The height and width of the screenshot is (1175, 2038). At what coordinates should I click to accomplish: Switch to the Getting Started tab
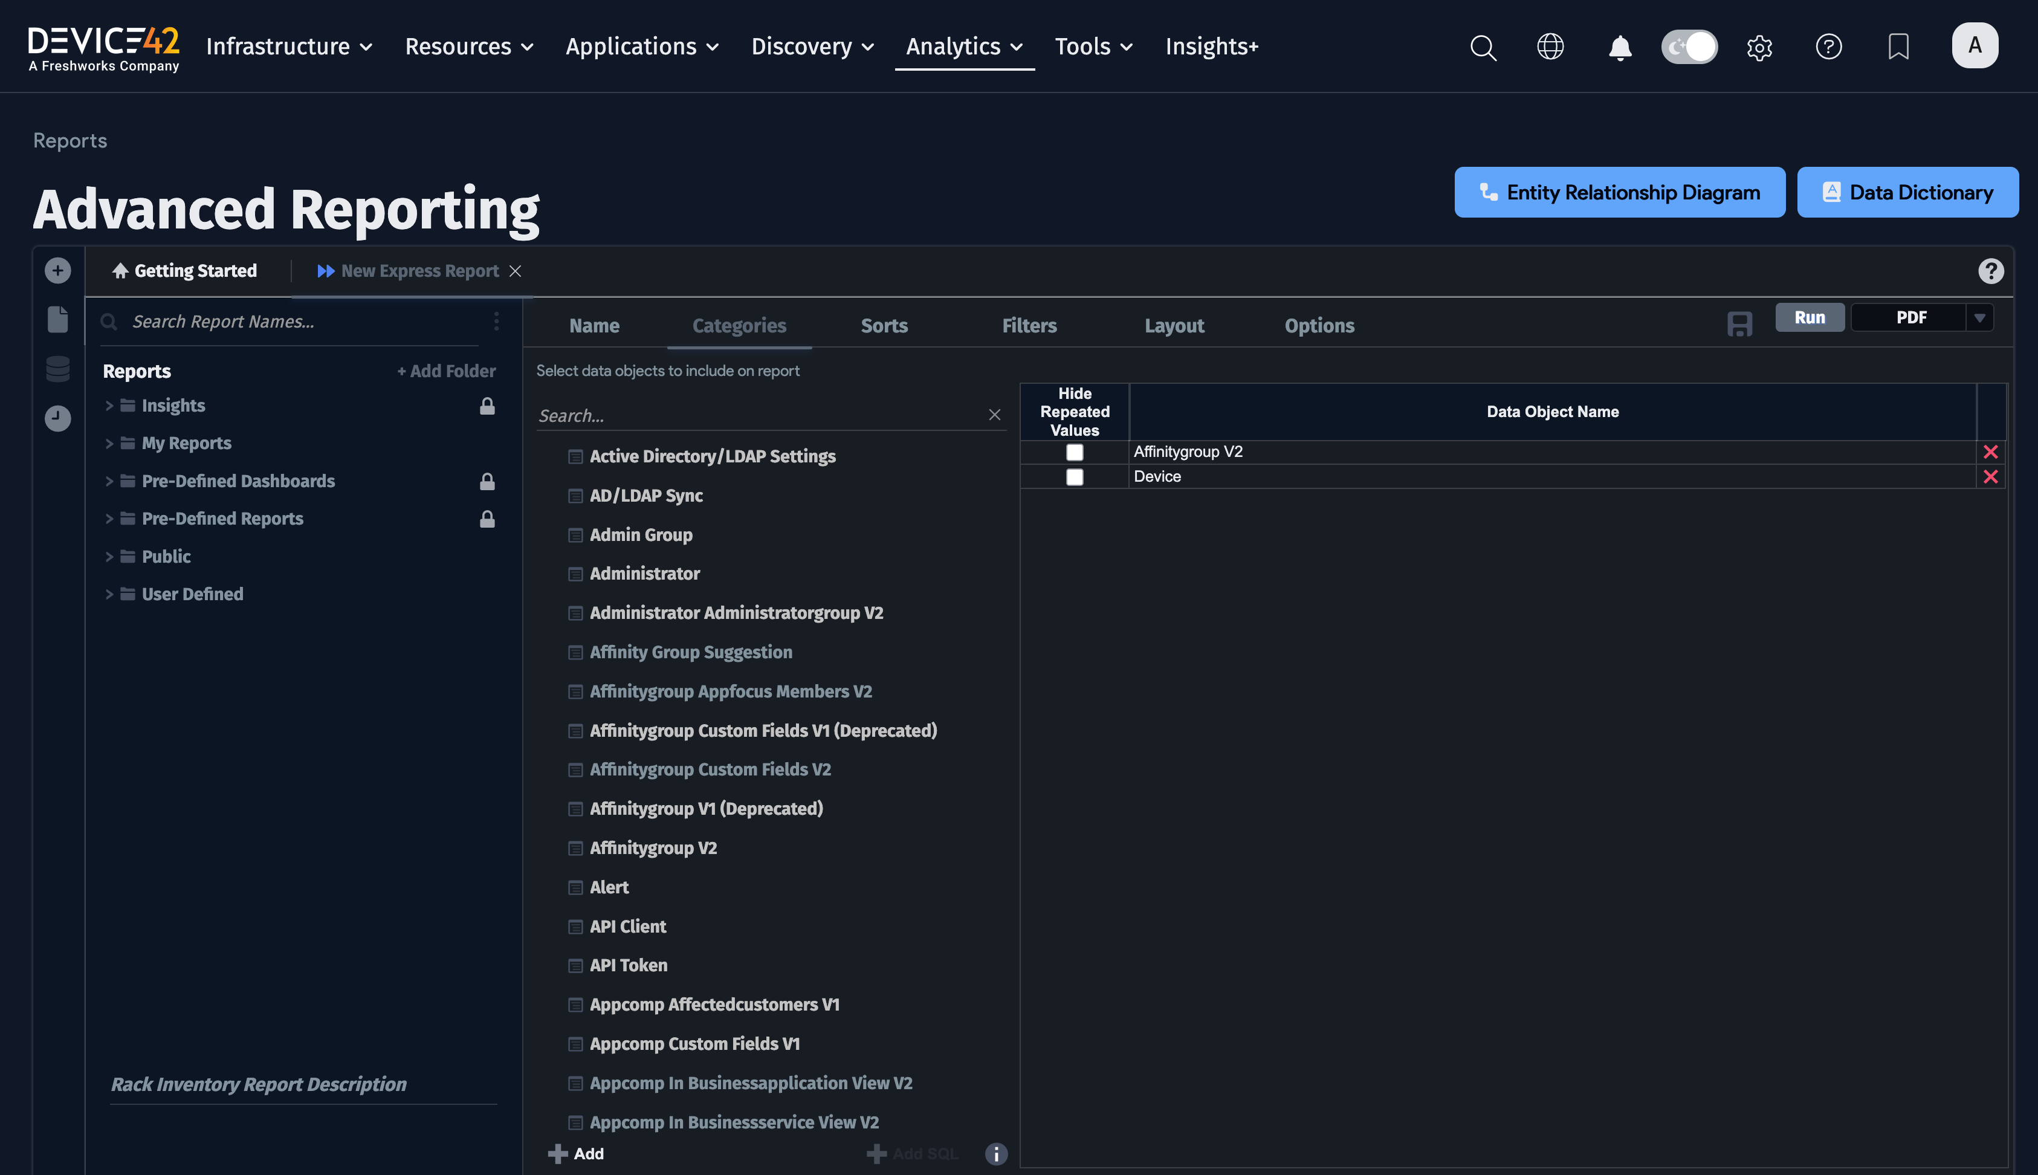pos(185,271)
